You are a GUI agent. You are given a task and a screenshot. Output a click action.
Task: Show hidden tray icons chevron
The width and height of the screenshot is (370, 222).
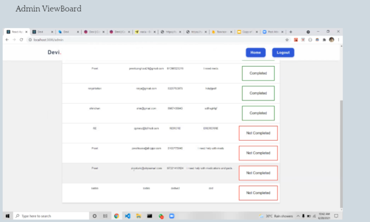[298, 216]
